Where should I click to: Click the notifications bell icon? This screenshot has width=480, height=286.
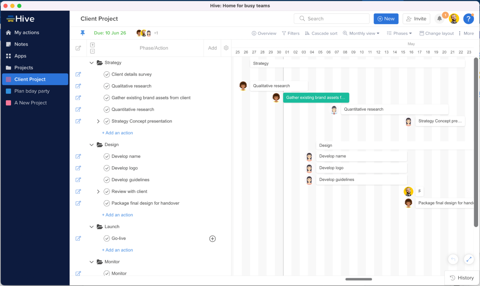click(x=439, y=19)
